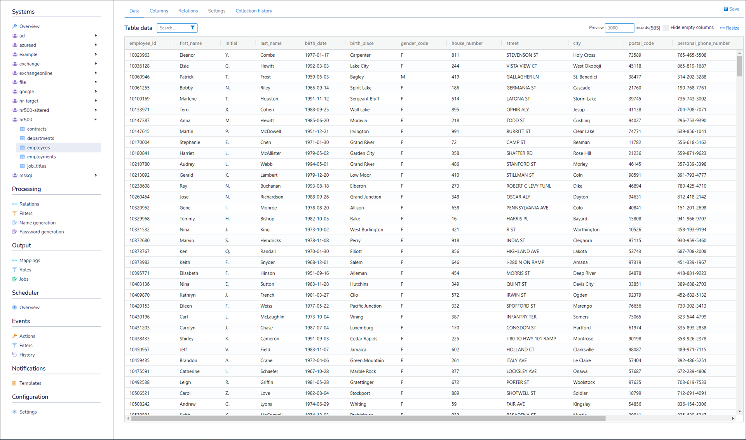Click the Password generation icon

click(x=15, y=232)
